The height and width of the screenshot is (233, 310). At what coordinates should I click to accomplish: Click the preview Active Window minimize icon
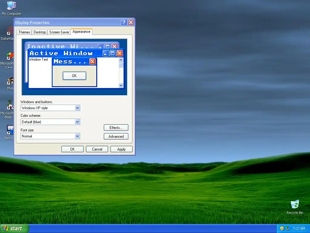106,53
